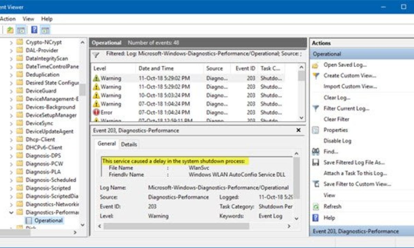Click Clear Log... action

[337, 97]
